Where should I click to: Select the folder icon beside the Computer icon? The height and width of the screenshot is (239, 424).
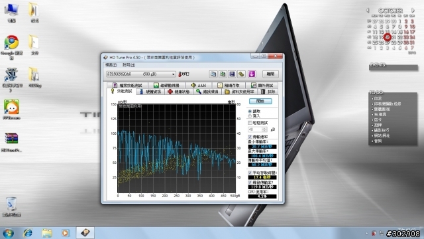point(34,13)
